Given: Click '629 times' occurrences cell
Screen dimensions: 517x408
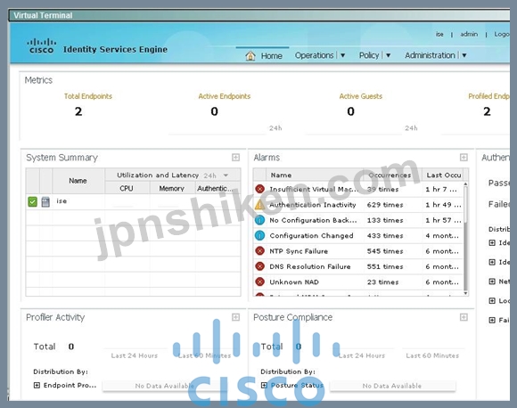Looking at the screenshot, I should 385,205.
